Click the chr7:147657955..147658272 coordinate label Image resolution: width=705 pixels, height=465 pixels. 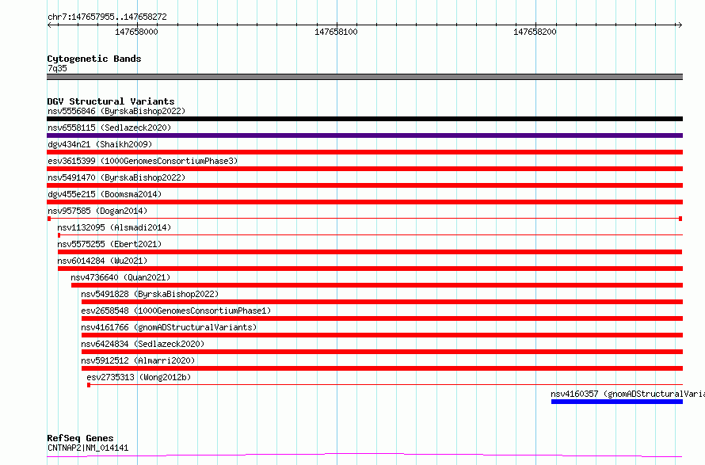[x=107, y=17]
